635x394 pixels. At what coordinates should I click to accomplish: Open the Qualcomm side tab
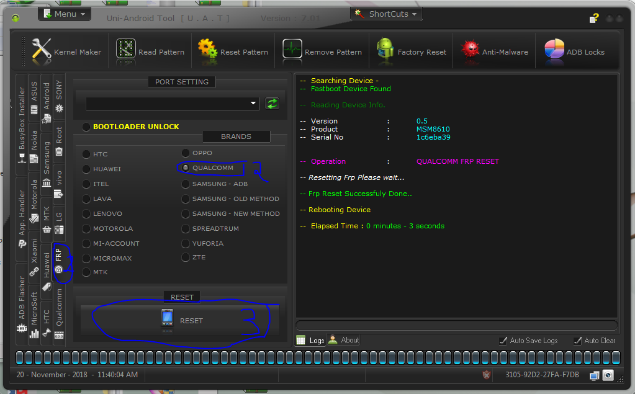59,313
